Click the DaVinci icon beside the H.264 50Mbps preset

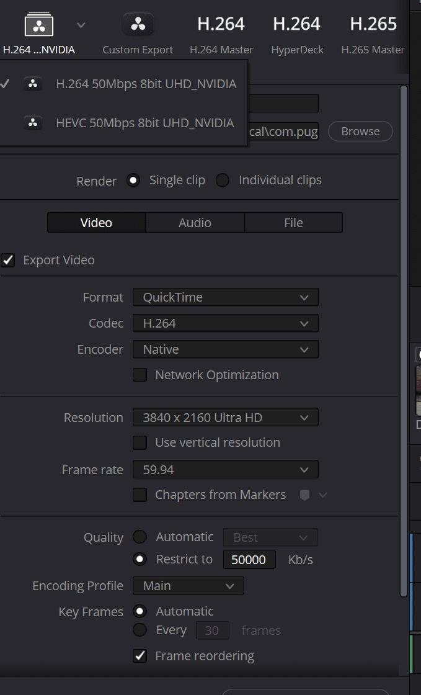tap(33, 84)
